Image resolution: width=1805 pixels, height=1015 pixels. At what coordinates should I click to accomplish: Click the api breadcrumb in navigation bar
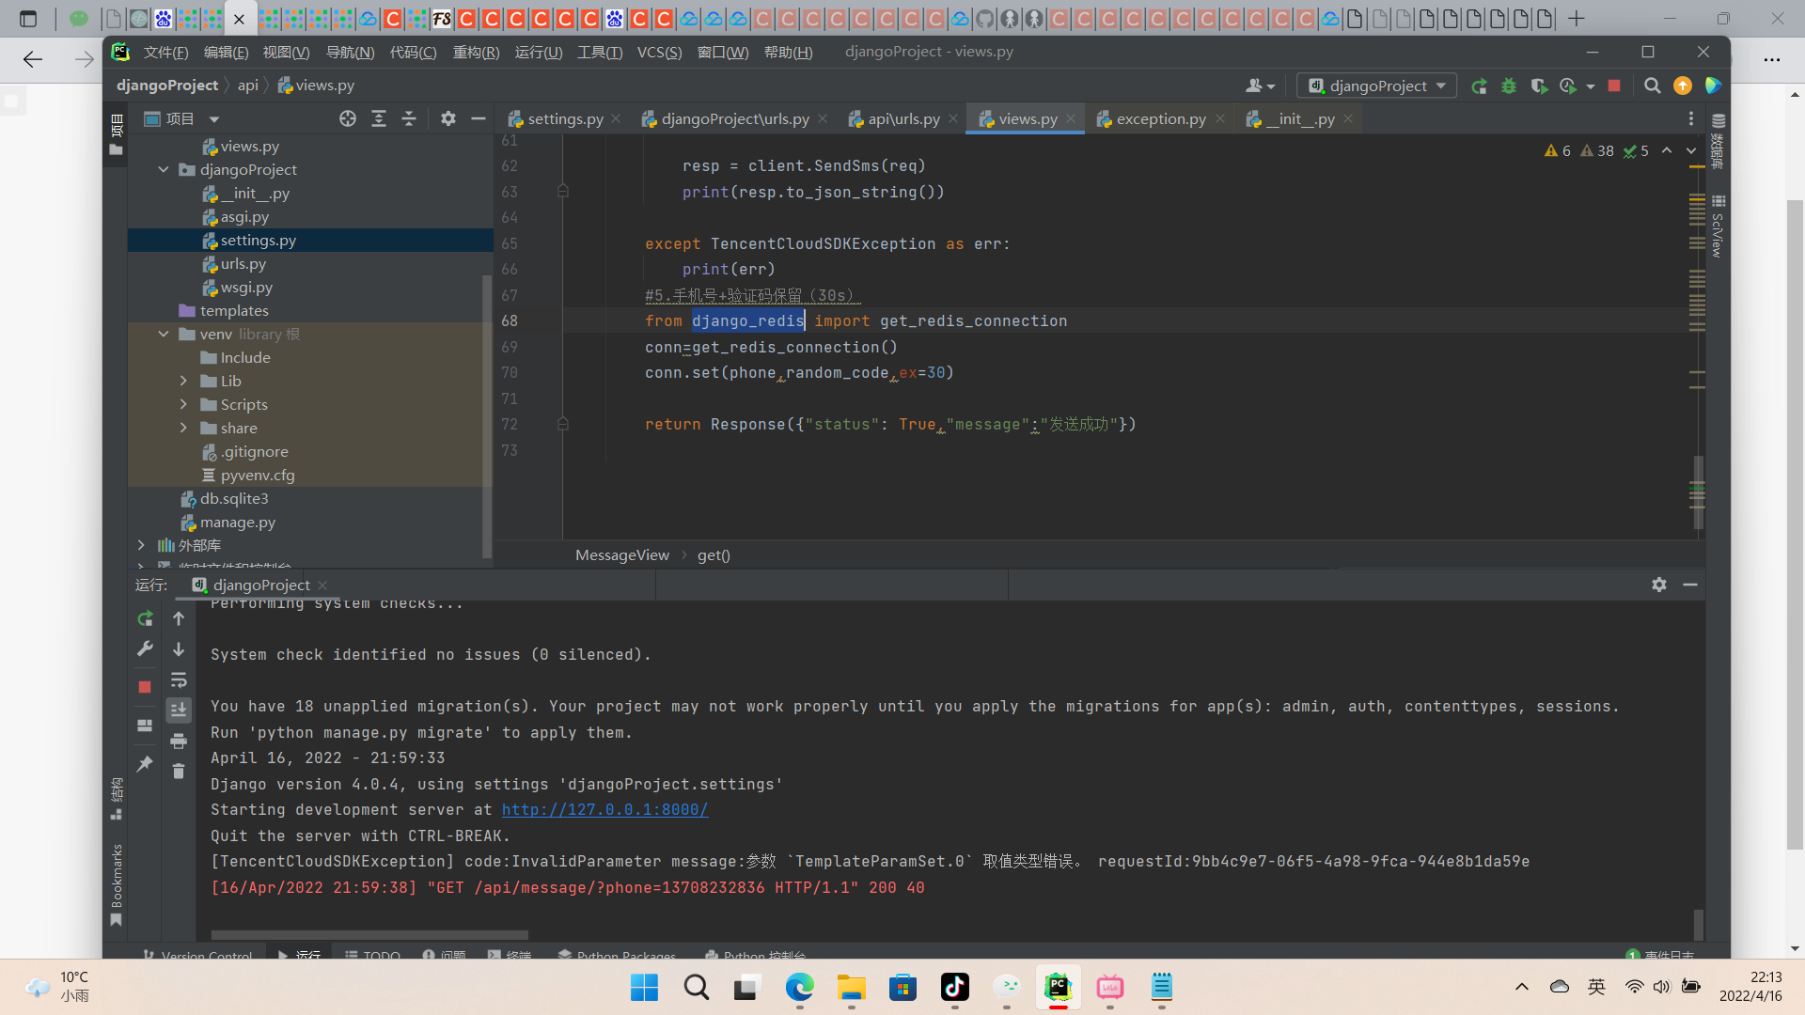pos(248,86)
